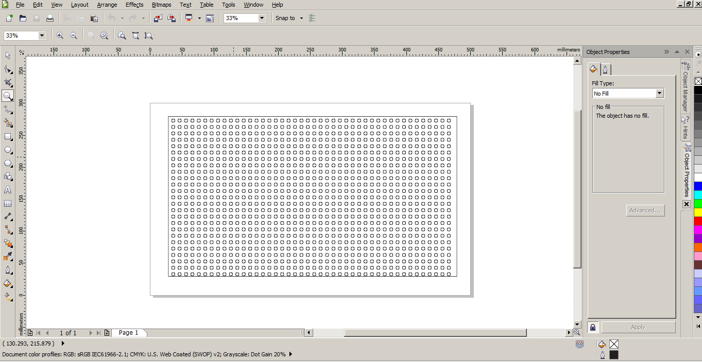This screenshot has width=702, height=362.
Task: Open the Application Launcher icon
Action: coord(189,18)
